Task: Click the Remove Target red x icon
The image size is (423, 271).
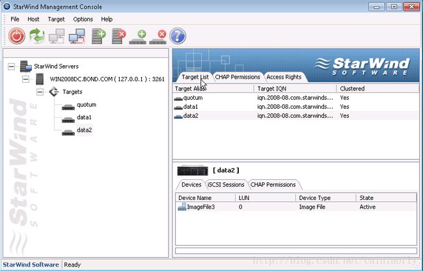Action: 158,37
